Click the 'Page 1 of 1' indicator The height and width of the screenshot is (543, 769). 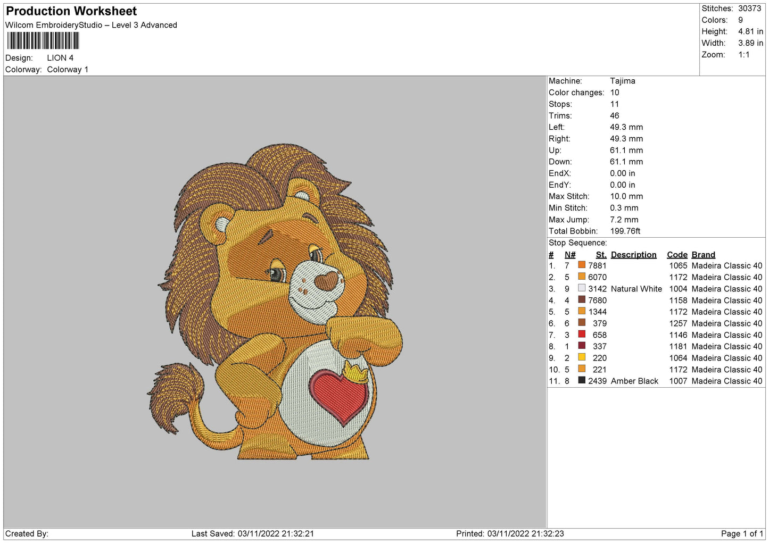tap(742, 533)
